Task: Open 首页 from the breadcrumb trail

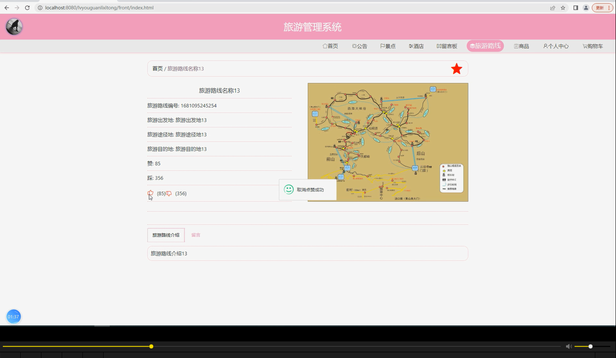Action: click(158, 68)
